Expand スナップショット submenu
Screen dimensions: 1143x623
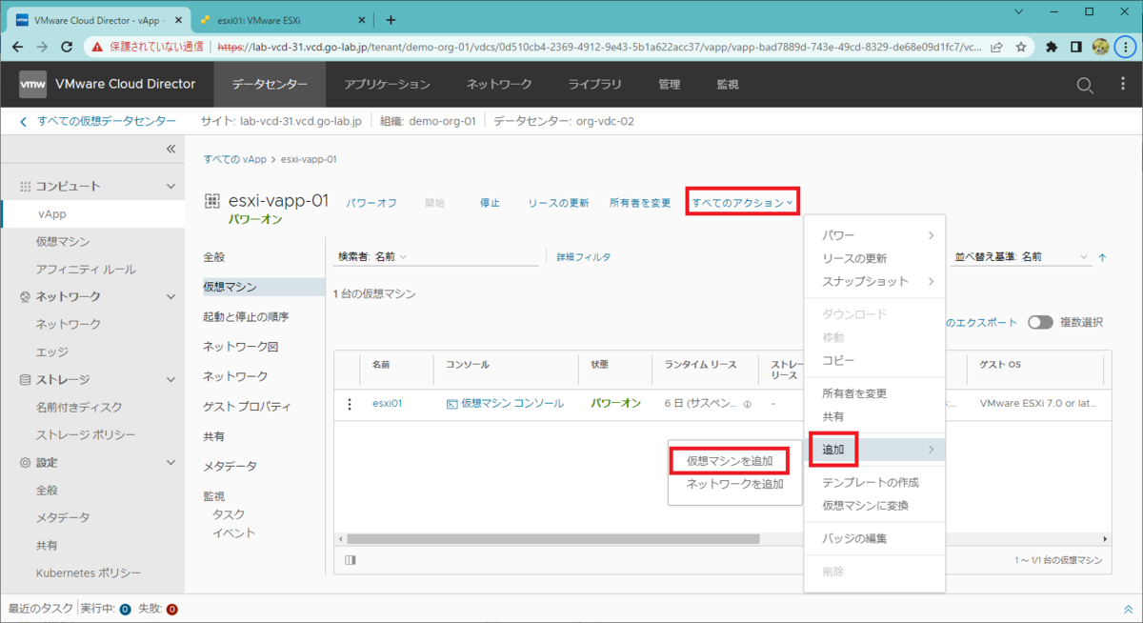pyautogui.click(x=875, y=281)
